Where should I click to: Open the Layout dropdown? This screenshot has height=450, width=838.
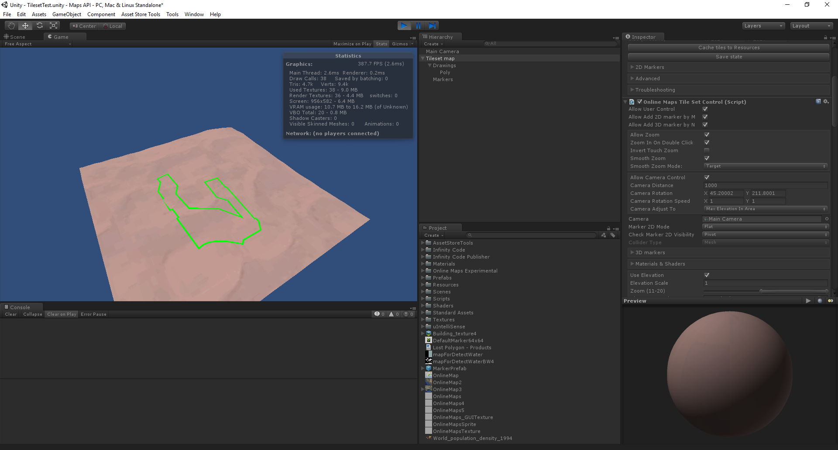click(x=811, y=26)
